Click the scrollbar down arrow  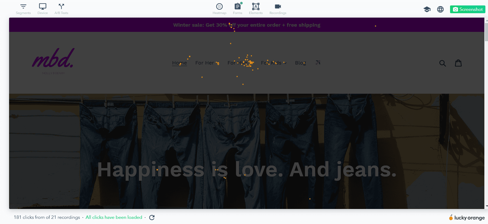(486, 206)
